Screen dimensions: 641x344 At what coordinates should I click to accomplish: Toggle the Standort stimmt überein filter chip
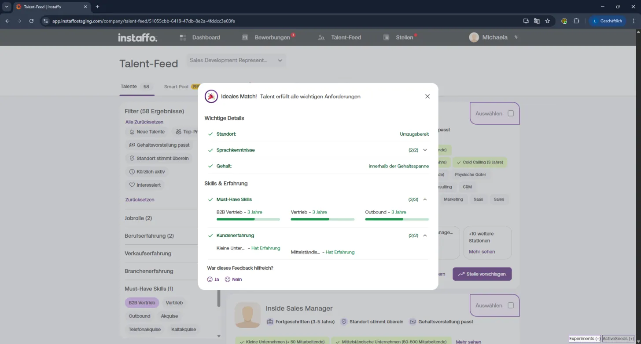[159, 158]
